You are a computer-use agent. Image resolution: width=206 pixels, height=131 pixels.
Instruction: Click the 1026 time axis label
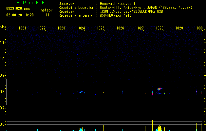tap(120, 28)
